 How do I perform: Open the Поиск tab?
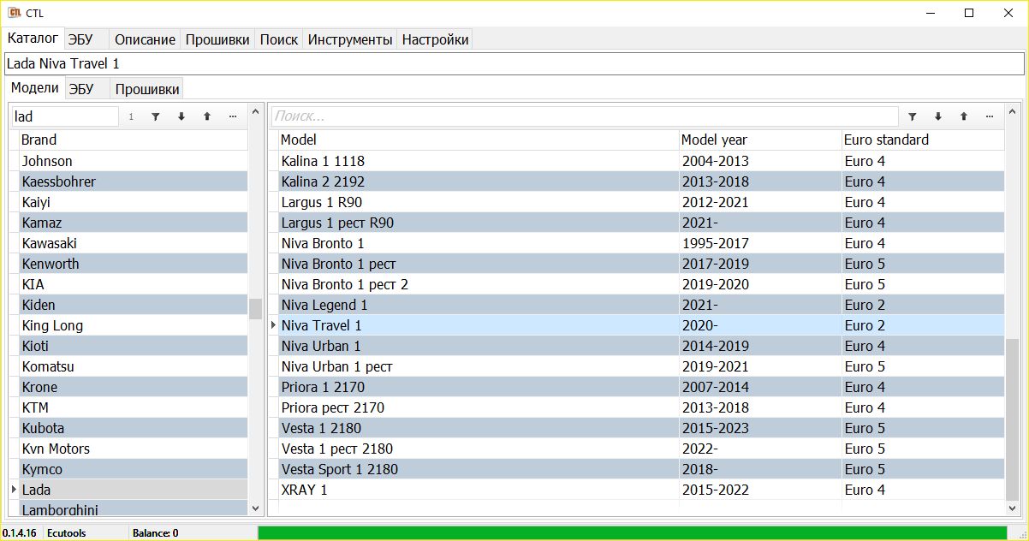pos(279,39)
